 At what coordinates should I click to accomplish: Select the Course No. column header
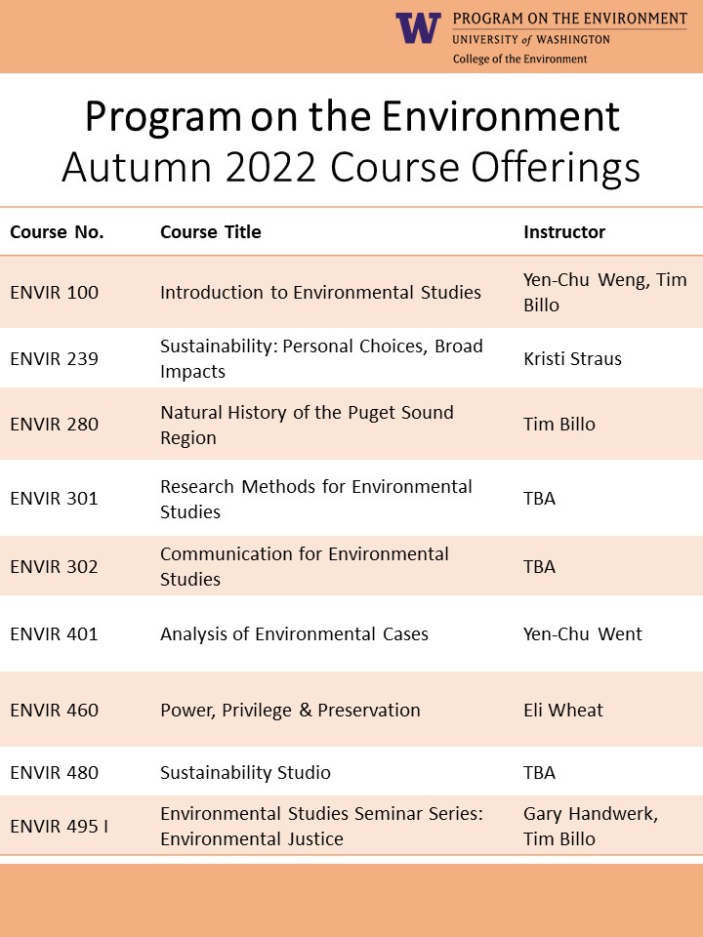[x=57, y=232]
